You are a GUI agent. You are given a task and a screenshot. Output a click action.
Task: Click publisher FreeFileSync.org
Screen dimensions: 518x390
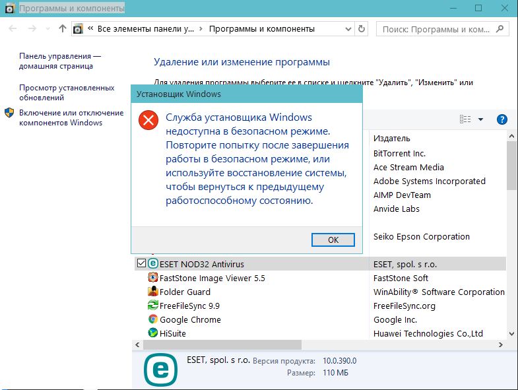tap(405, 306)
